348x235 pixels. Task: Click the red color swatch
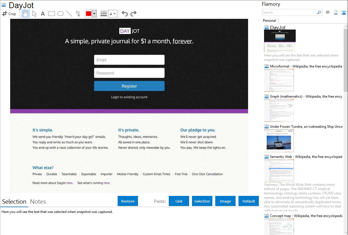pos(89,14)
